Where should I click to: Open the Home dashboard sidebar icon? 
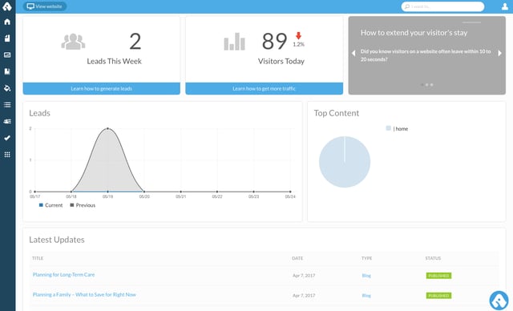click(x=7, y=22)
